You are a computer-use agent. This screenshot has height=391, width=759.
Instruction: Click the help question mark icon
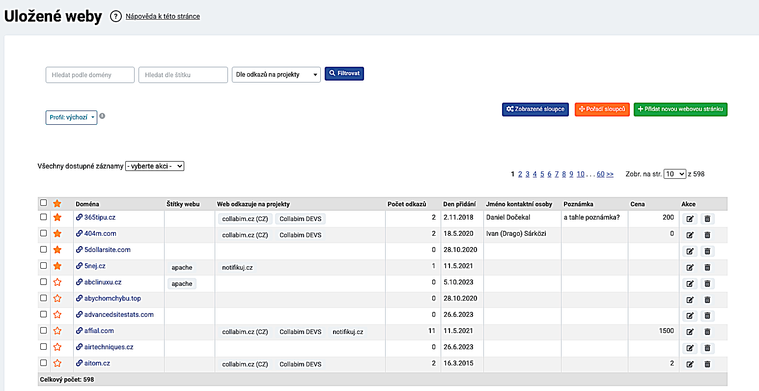[115, 16]
